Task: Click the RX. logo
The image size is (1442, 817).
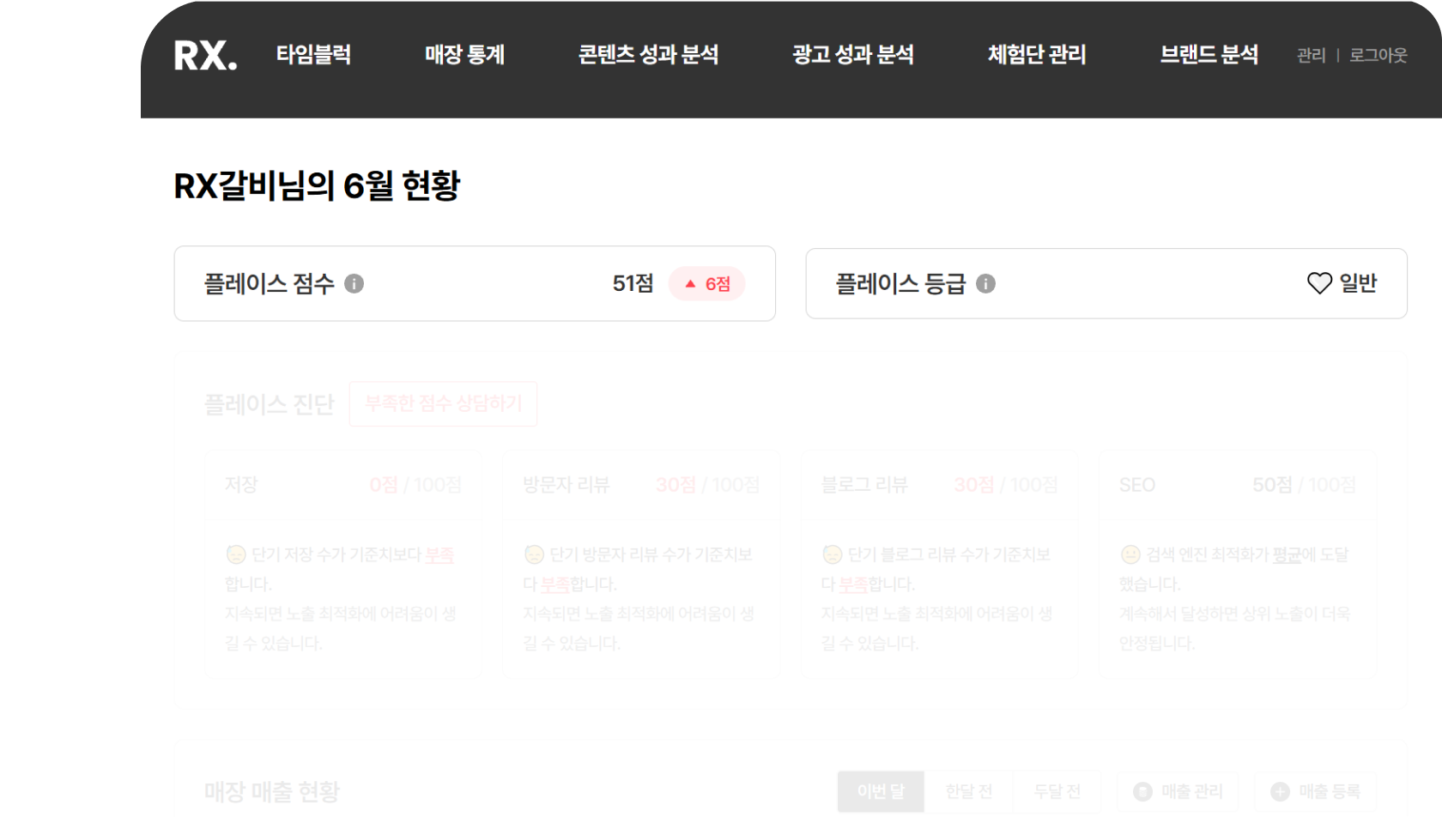Action: 205,56
